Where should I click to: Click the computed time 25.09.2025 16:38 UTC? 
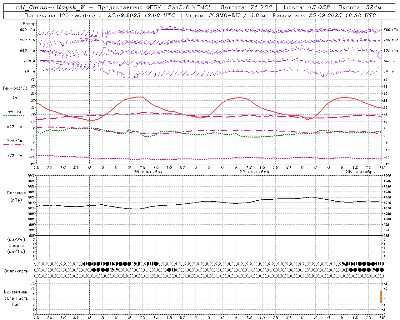point(342,15)
